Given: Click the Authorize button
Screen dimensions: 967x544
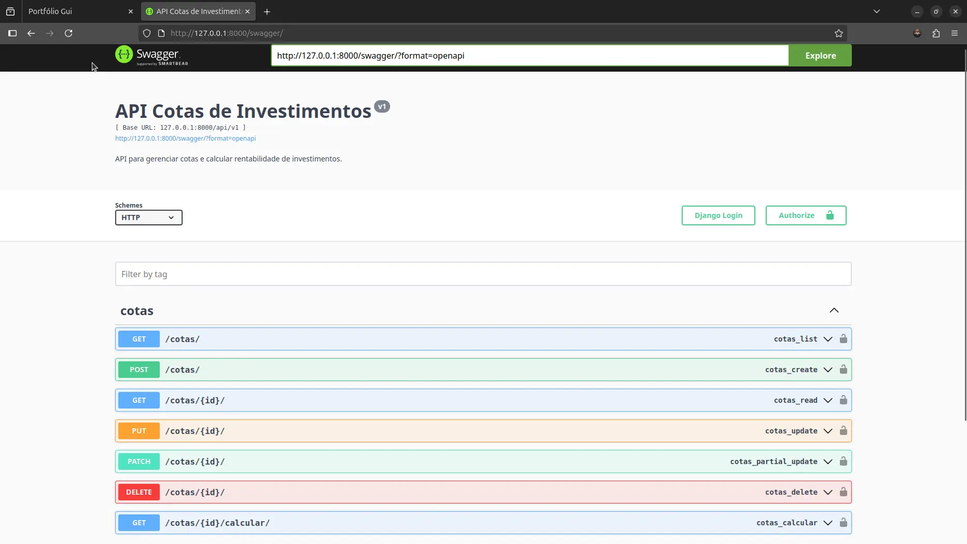Looking at the screenshot, I should coord(806,215).
